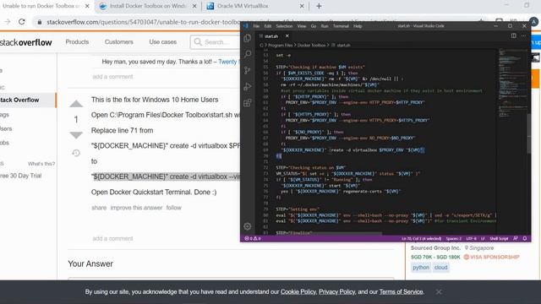The image size is (541, 304).
Task: Open View menu in VS Code
Action: click(302, 26)
